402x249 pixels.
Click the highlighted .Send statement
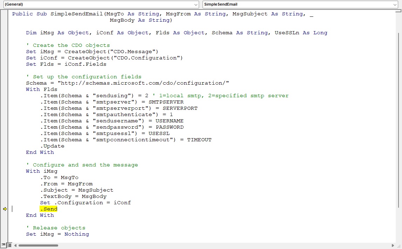[49, 209]
